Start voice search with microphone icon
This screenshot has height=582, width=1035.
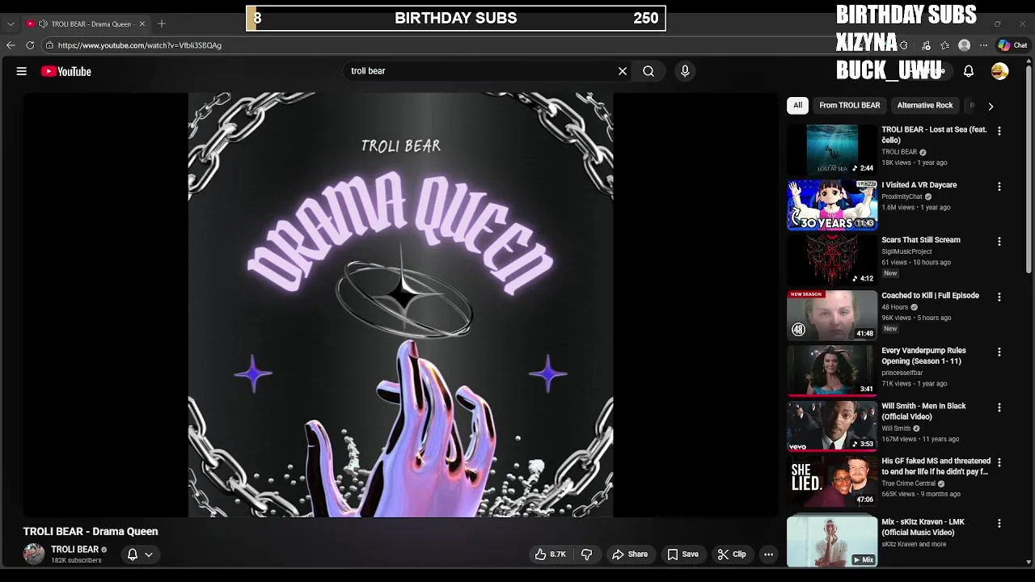(x=685, y=71)
